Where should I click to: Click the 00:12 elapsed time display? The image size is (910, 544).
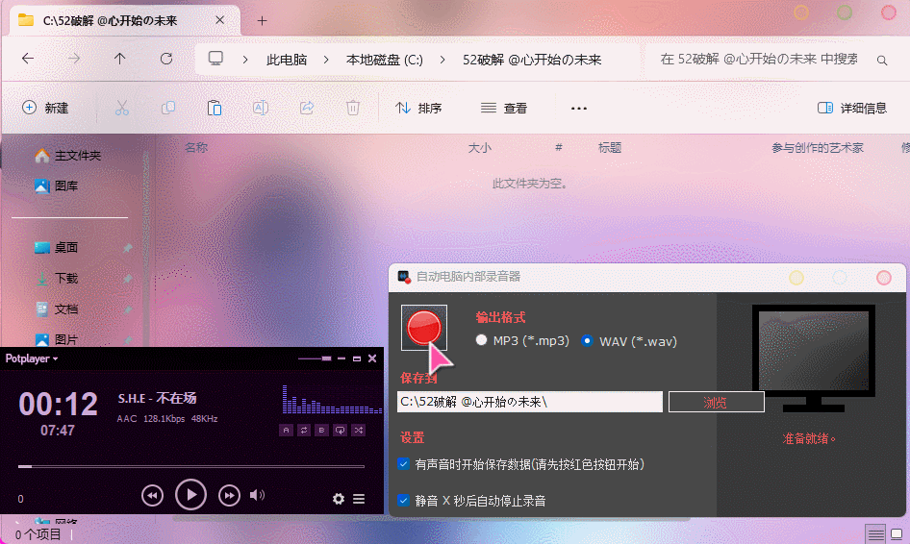point(58,404)
